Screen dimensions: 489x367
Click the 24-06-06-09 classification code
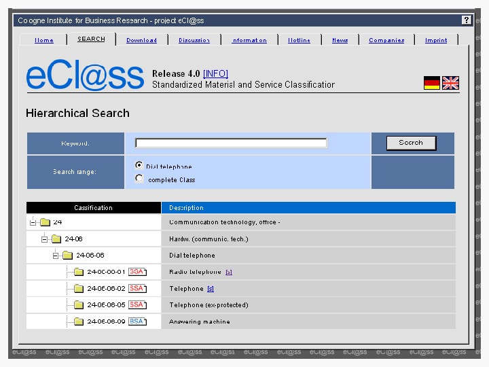(x=106, y=321)
